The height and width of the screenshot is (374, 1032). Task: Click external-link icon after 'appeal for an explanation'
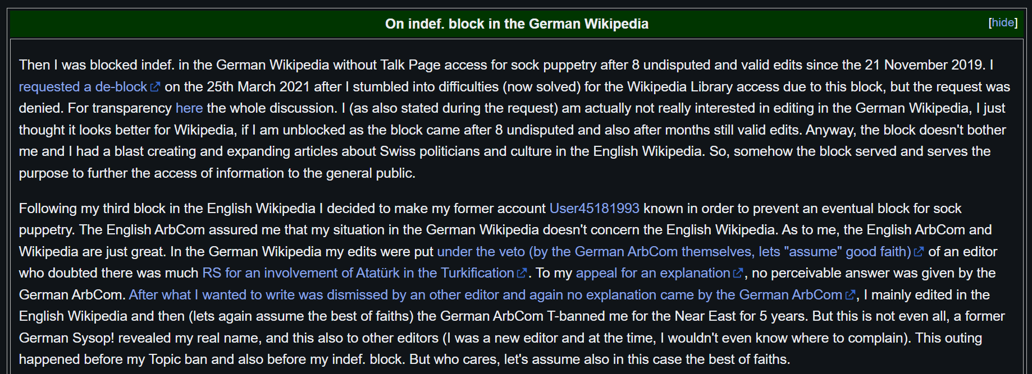point(738,273)
